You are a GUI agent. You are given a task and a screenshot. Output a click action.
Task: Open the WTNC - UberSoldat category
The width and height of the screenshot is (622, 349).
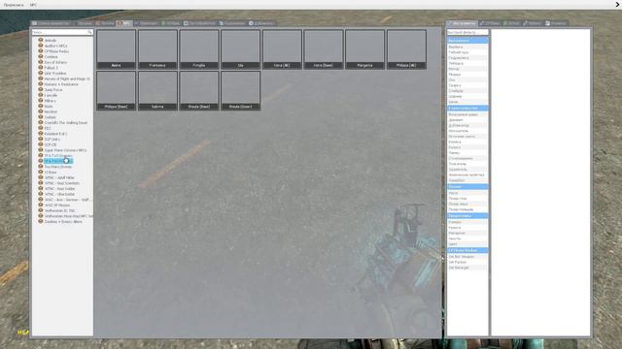click(x=59, y=194)
